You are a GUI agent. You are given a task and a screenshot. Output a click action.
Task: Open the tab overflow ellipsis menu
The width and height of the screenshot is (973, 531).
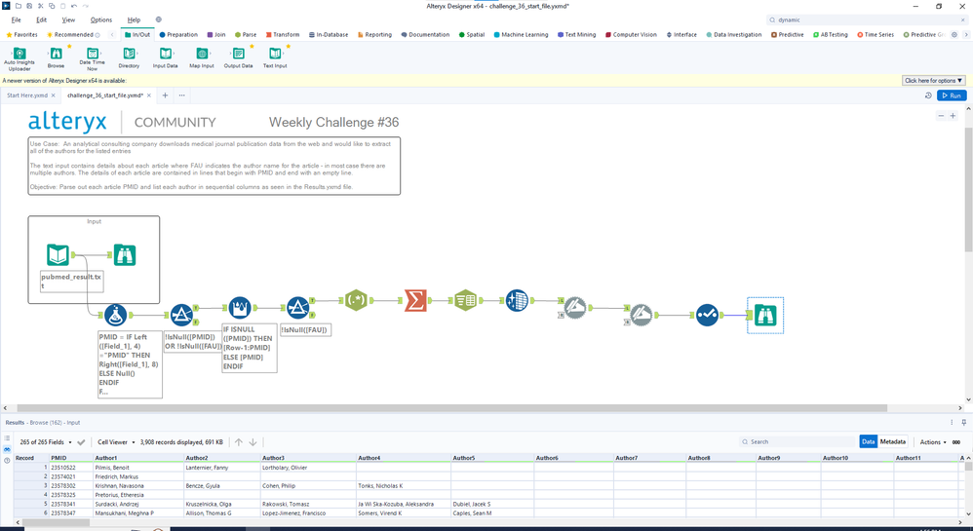(x=181, y=95)
